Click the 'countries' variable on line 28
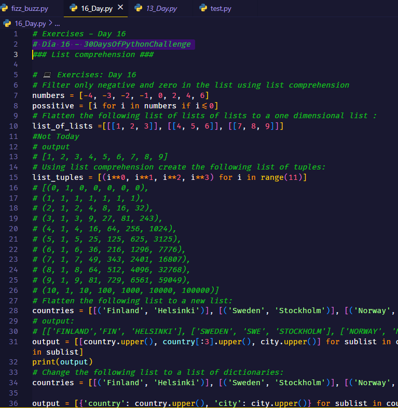The width and height of the screenshot is (398, 408). click(x=53, y=311)
